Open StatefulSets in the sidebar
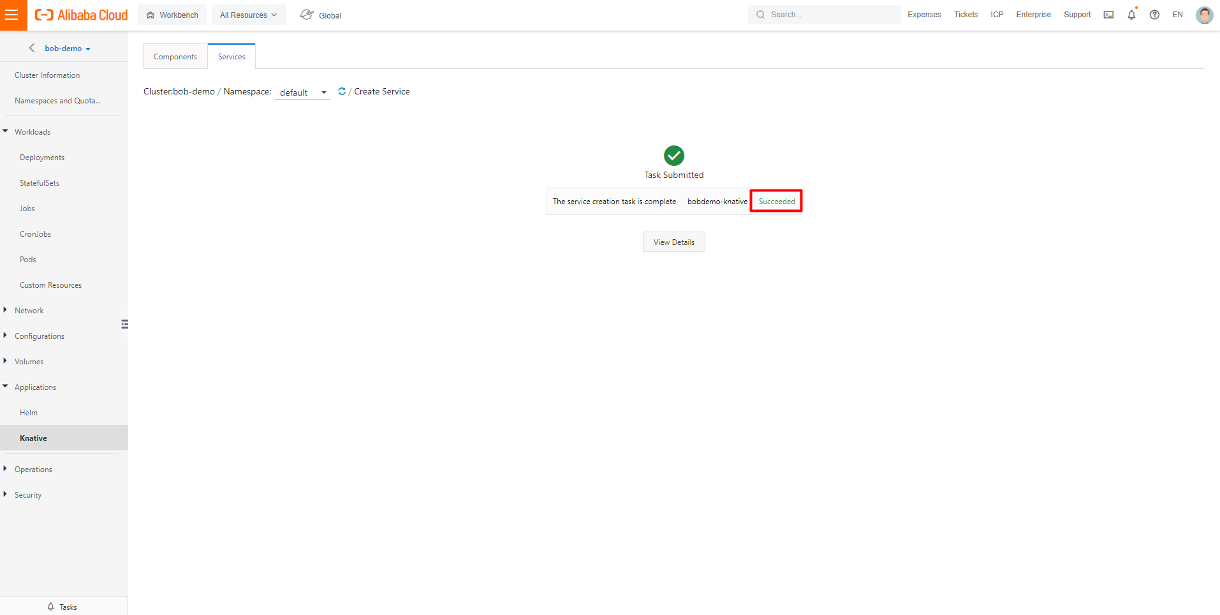 (x=40, y=182)
